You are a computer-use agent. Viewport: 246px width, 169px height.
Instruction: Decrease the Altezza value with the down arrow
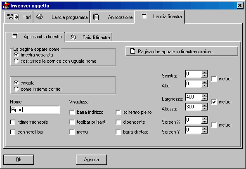pyautogui.click(x=204, y=109)
